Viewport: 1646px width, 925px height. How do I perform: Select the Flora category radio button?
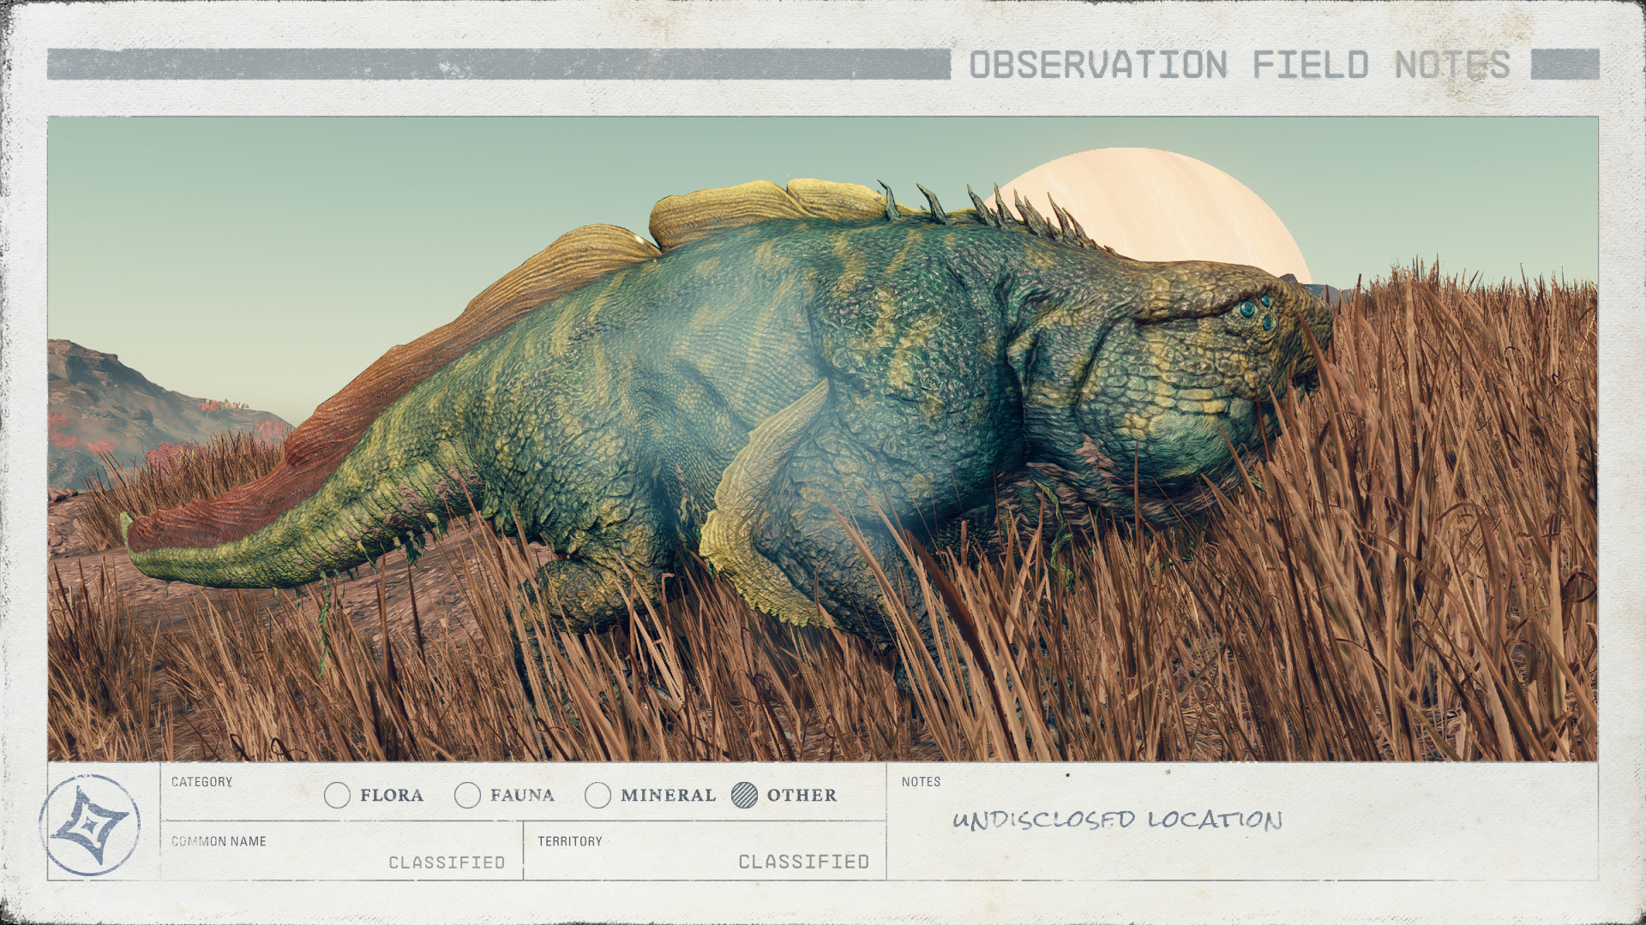tap(337, 795)
